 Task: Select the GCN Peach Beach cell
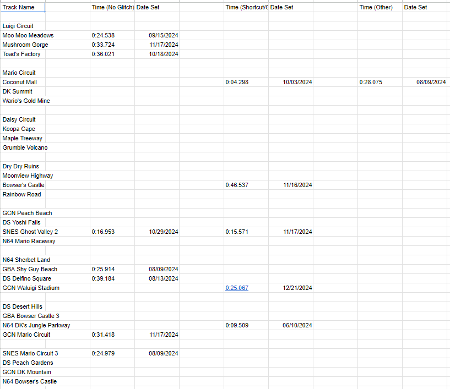point(23,213)
